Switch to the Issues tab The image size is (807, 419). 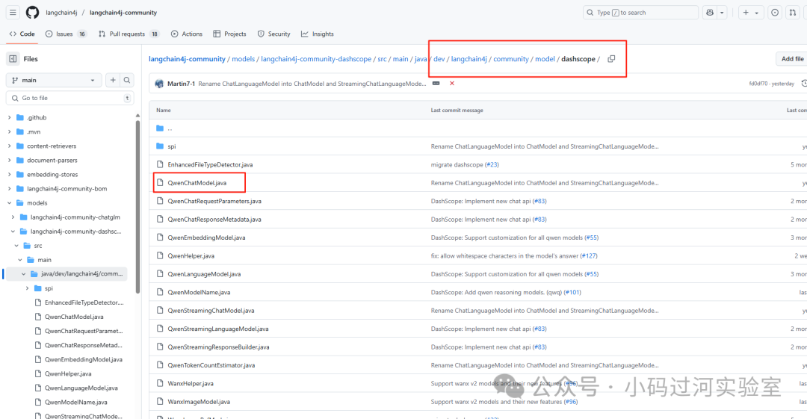tap(65, 34)
